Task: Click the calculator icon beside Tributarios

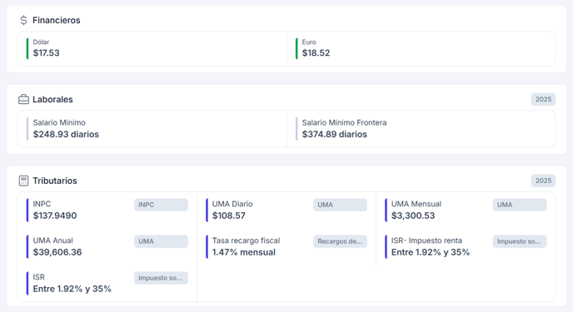Action: [x=24, y=181]
